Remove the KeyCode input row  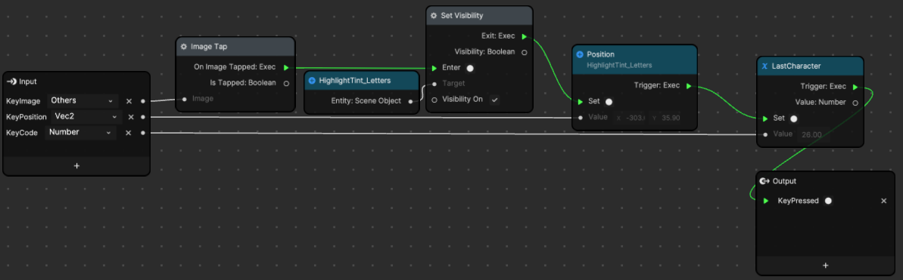129,133
